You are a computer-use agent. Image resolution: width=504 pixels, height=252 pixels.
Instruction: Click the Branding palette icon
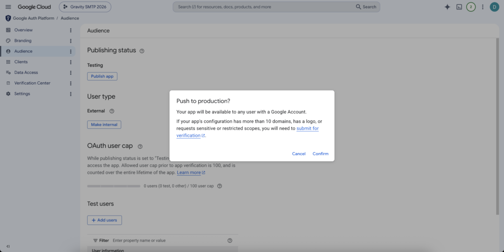click(x=8, y=40)
